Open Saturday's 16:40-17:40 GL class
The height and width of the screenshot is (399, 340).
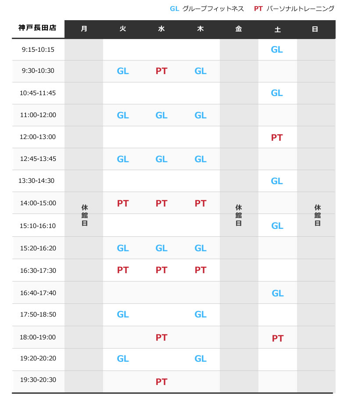coord(278,293)
